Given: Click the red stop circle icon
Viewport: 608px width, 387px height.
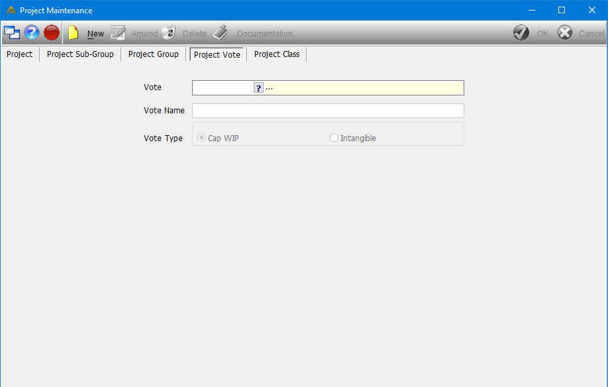Looking at the screenshot, I should click(x=52, y=32).
